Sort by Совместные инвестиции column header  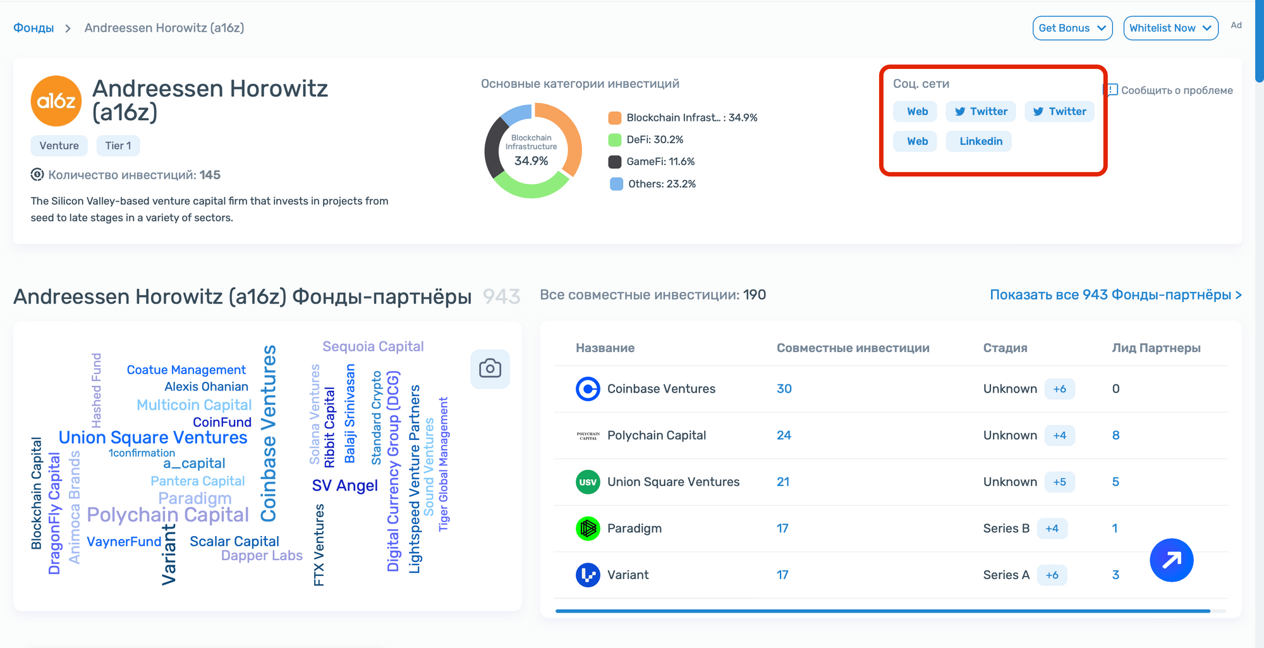[853, 348]
